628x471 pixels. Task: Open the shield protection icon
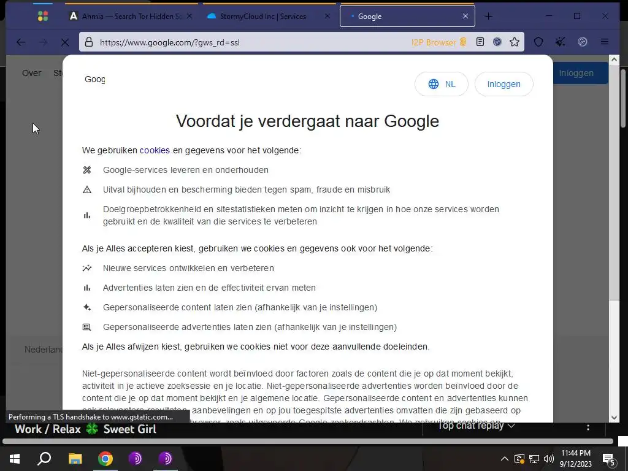pos(538,42)
